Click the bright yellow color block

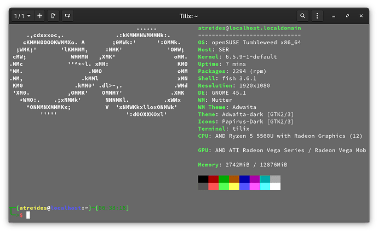(234, 186)
